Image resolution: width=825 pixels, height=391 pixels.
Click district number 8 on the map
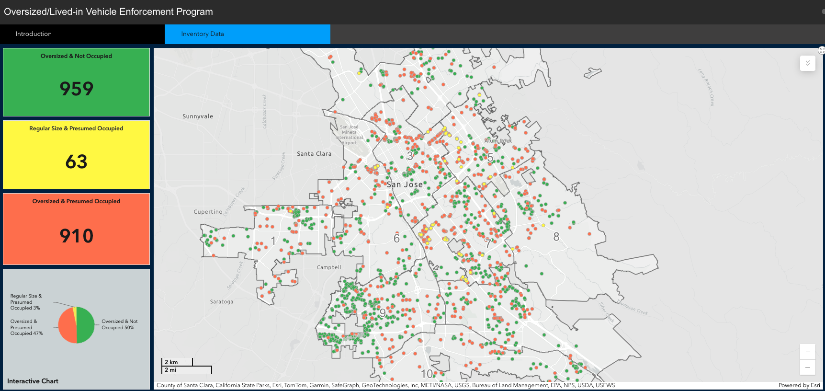[556, 237]
